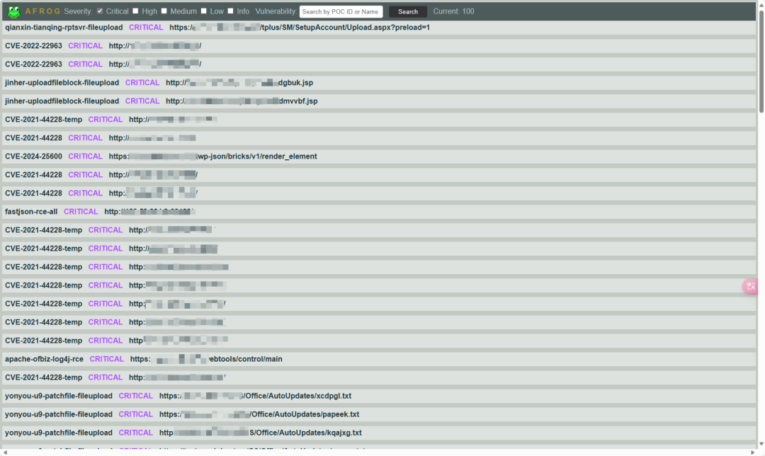This screenshot has width=765, height=456.
Task: Toggle the Info severity checkbox
Action: tap(230, 11)
